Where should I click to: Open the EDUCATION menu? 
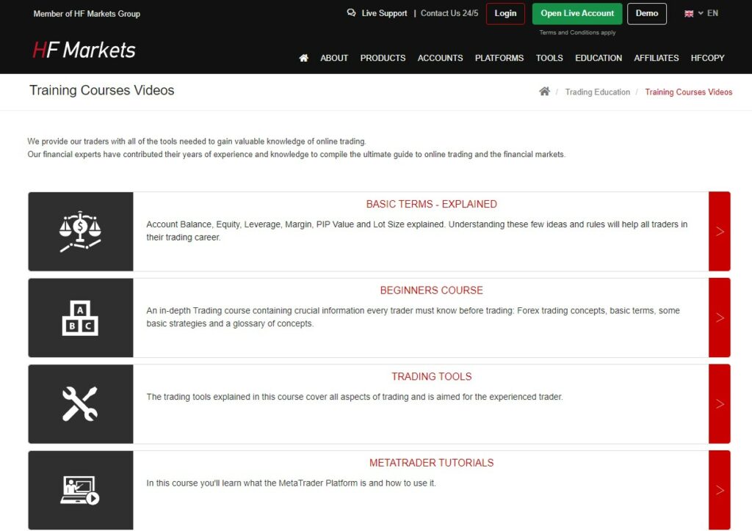tap(599, 58)
